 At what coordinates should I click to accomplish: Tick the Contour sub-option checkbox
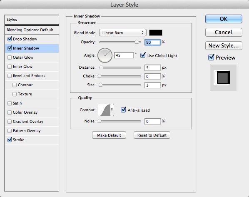pos(15,85)
